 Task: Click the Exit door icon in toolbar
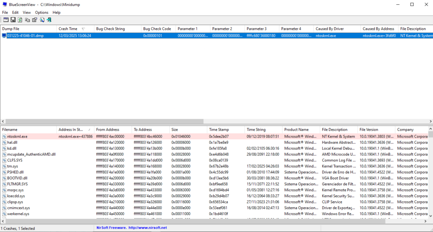pos(49,20)
